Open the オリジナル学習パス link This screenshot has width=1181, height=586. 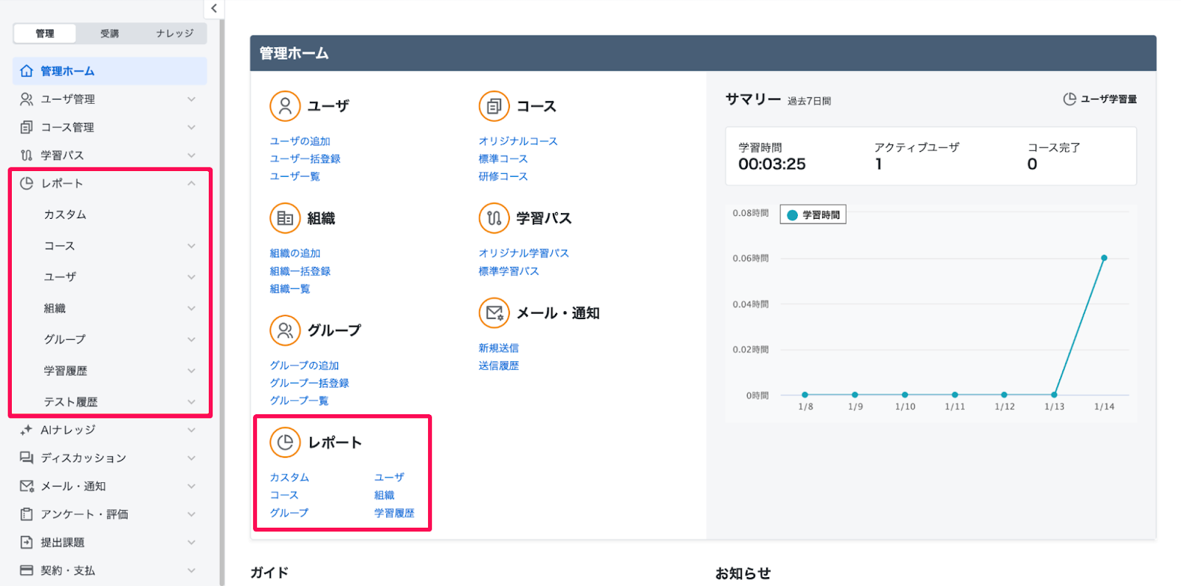(524, 253)
